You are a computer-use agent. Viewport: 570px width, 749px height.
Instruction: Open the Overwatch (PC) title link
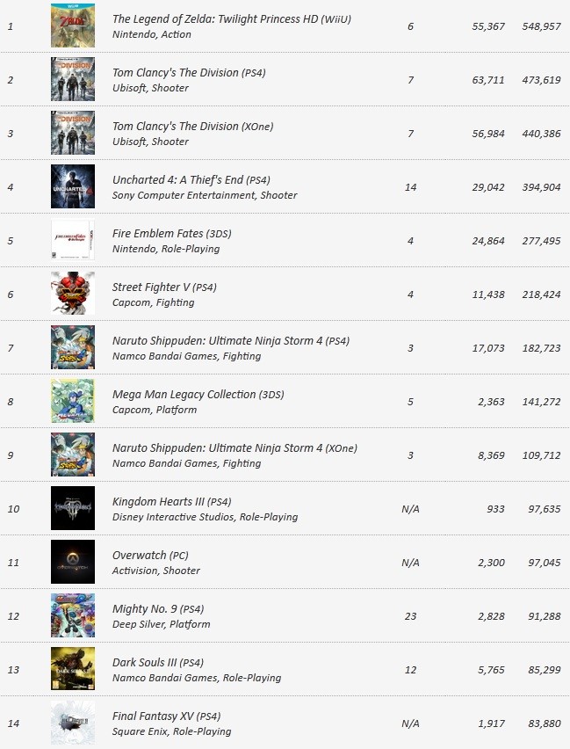[x=150, y=555]
